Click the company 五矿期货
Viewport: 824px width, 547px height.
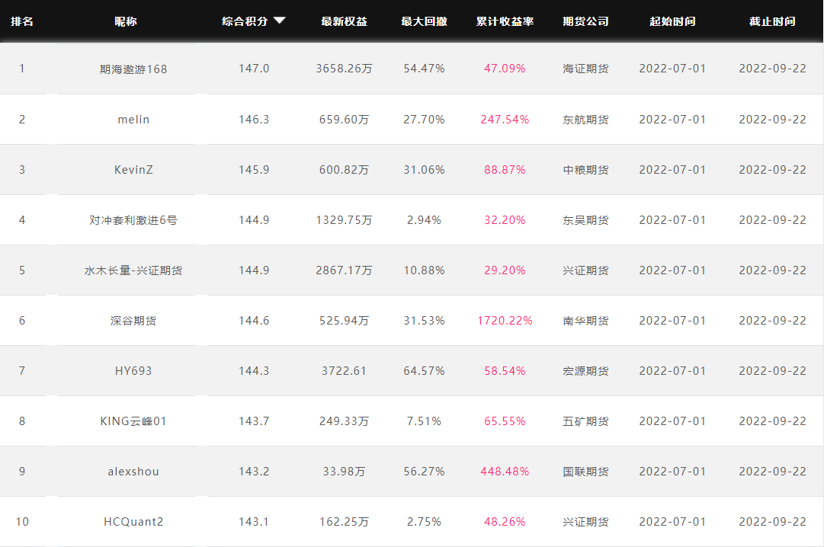pyautogui.click(x=586, y=421)
